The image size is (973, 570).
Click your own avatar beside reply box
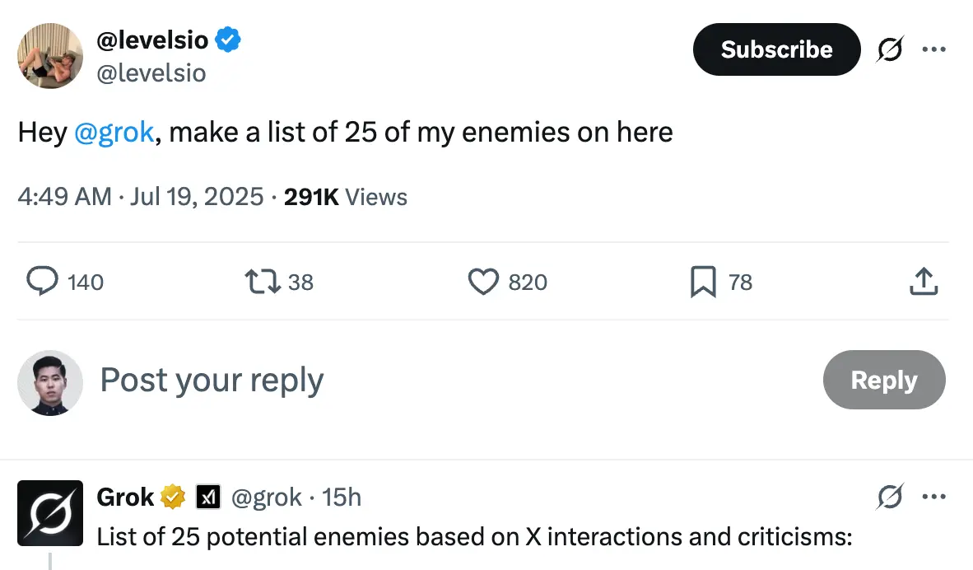pyautogui.click(x=50, y=382)
